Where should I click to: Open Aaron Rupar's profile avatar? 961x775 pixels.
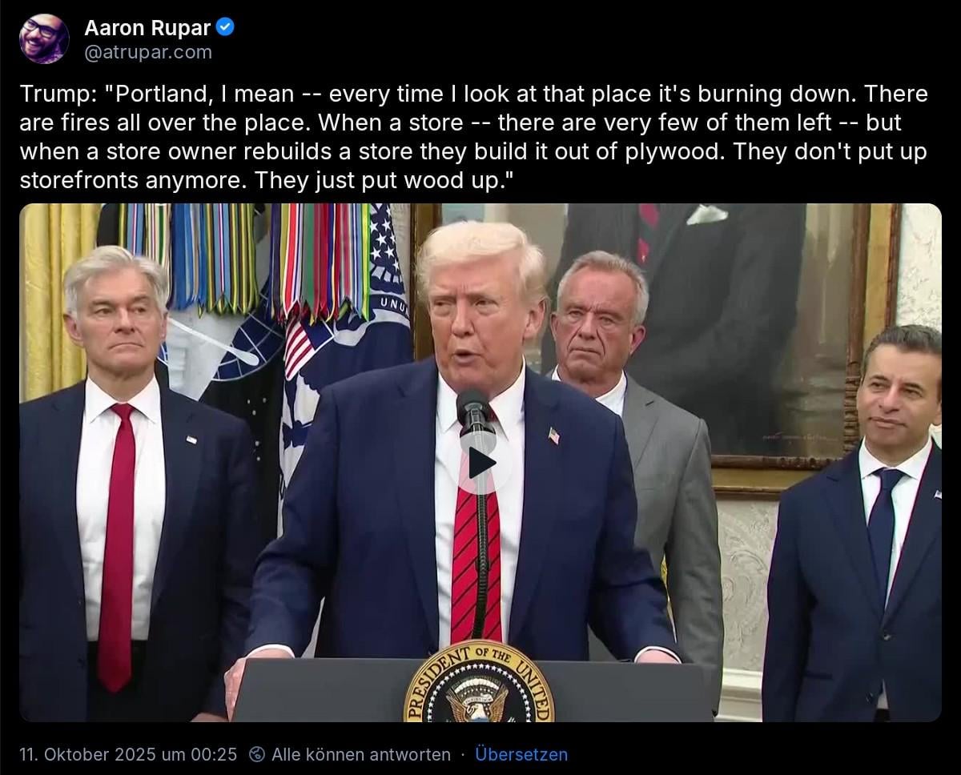tap(45, 38)
